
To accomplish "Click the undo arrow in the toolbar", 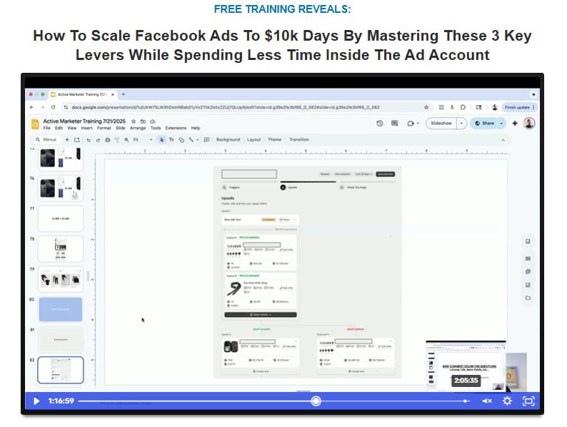I will tap(89, 140).
